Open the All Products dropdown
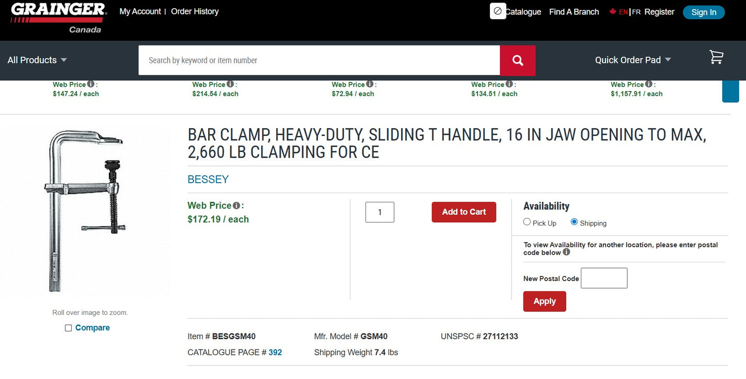This screenshot has height=379, width=746. [37, 60]
